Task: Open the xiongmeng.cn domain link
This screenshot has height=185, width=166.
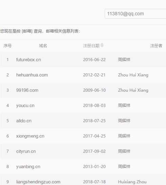Action: [x=30, y=136]
